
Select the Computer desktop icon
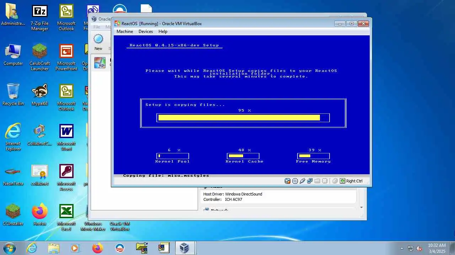[13, 55]
